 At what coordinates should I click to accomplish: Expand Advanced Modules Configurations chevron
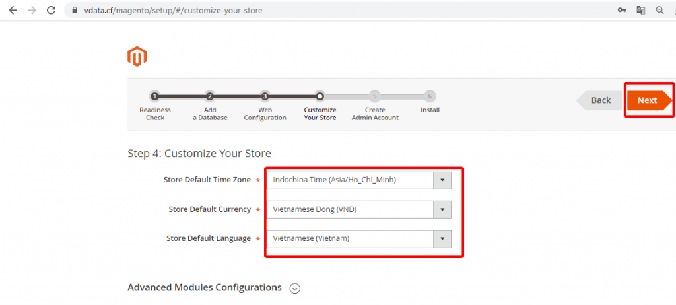295,288
